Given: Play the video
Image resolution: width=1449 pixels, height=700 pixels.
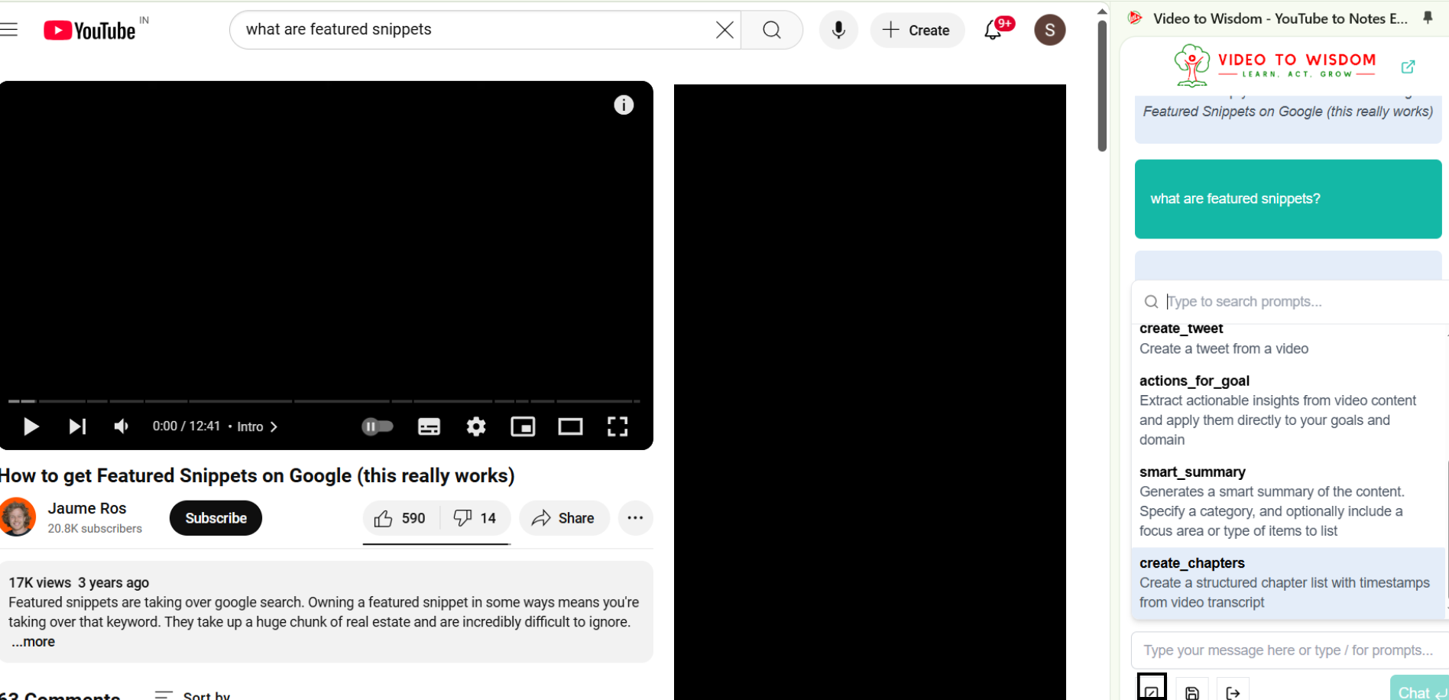Looking at the screenshot, I should point(31,426).
